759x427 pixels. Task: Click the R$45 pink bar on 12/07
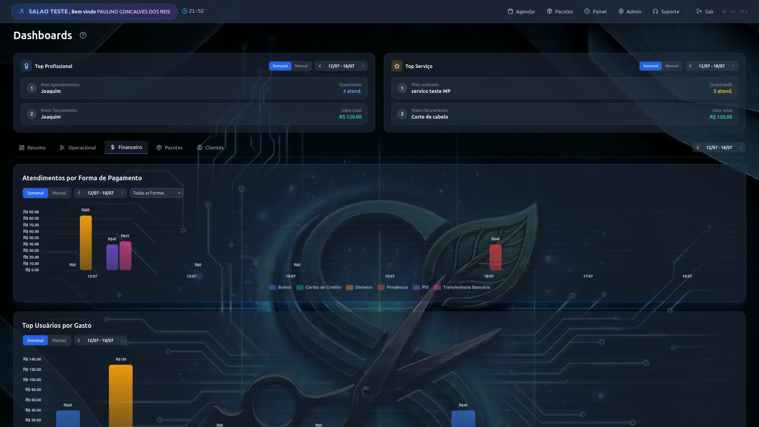click(125, 256)
